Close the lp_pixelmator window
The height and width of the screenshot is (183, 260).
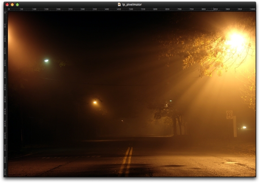(x=7, y=5)
